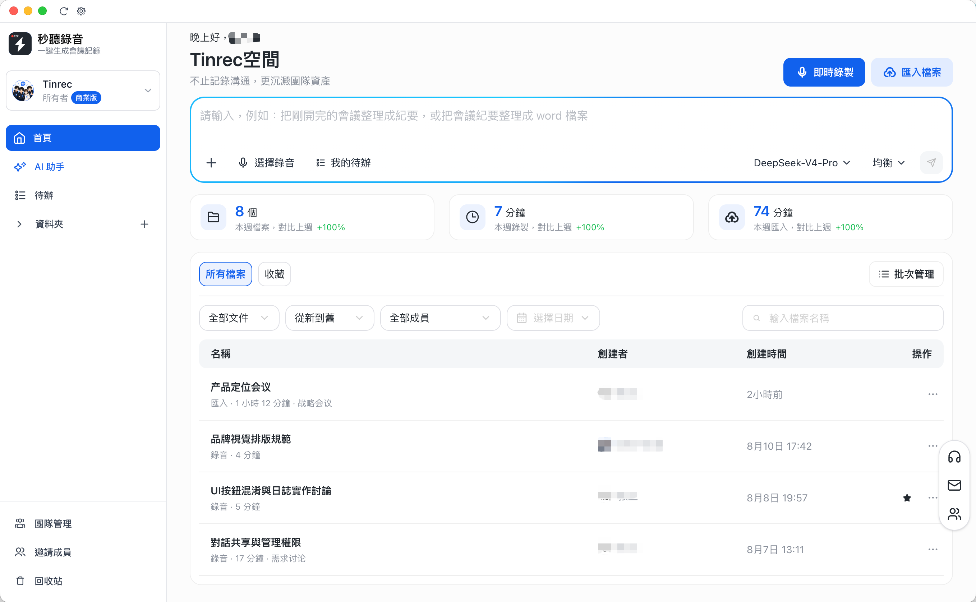Click the clock icon on the 7 分鐘 card
Image resolution: width=976 pixels, height=602 pixels.
(x=472, y=217)
